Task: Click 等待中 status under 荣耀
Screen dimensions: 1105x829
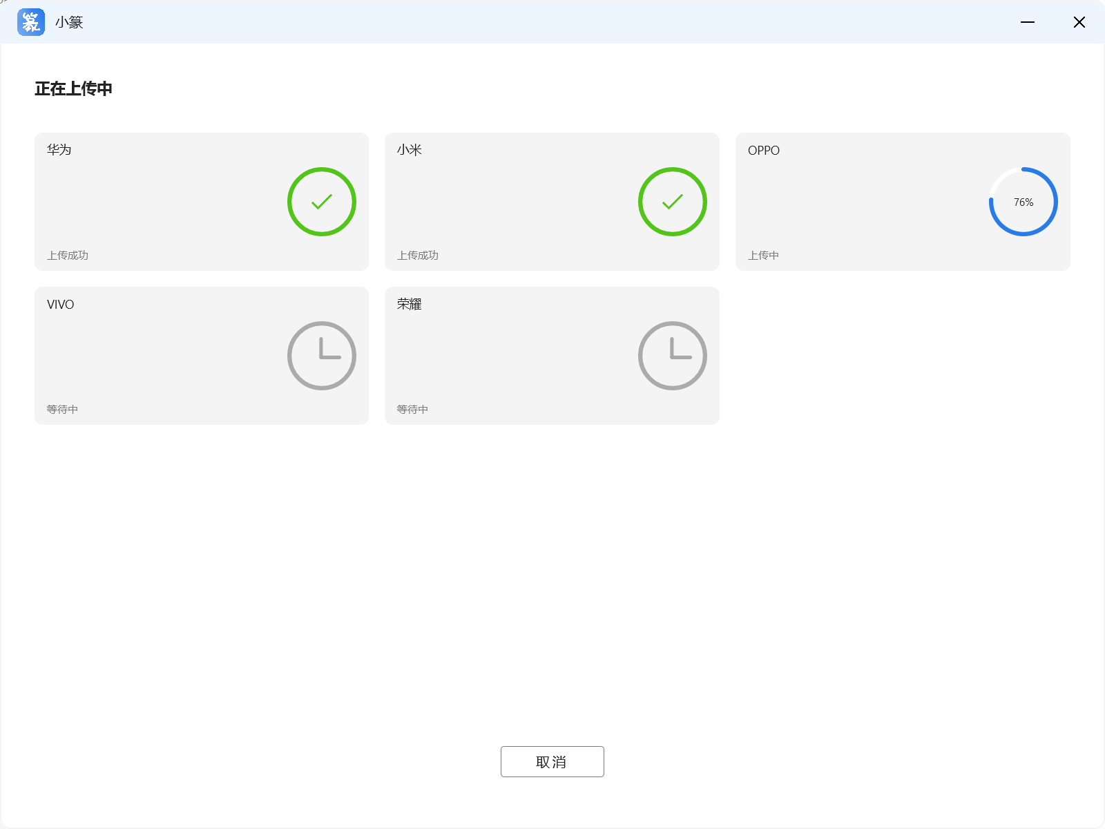Action: click(412, 410)
